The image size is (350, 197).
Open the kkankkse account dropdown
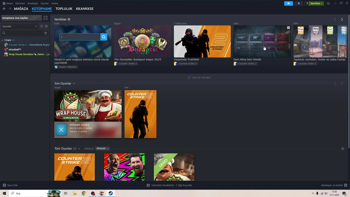316,3
